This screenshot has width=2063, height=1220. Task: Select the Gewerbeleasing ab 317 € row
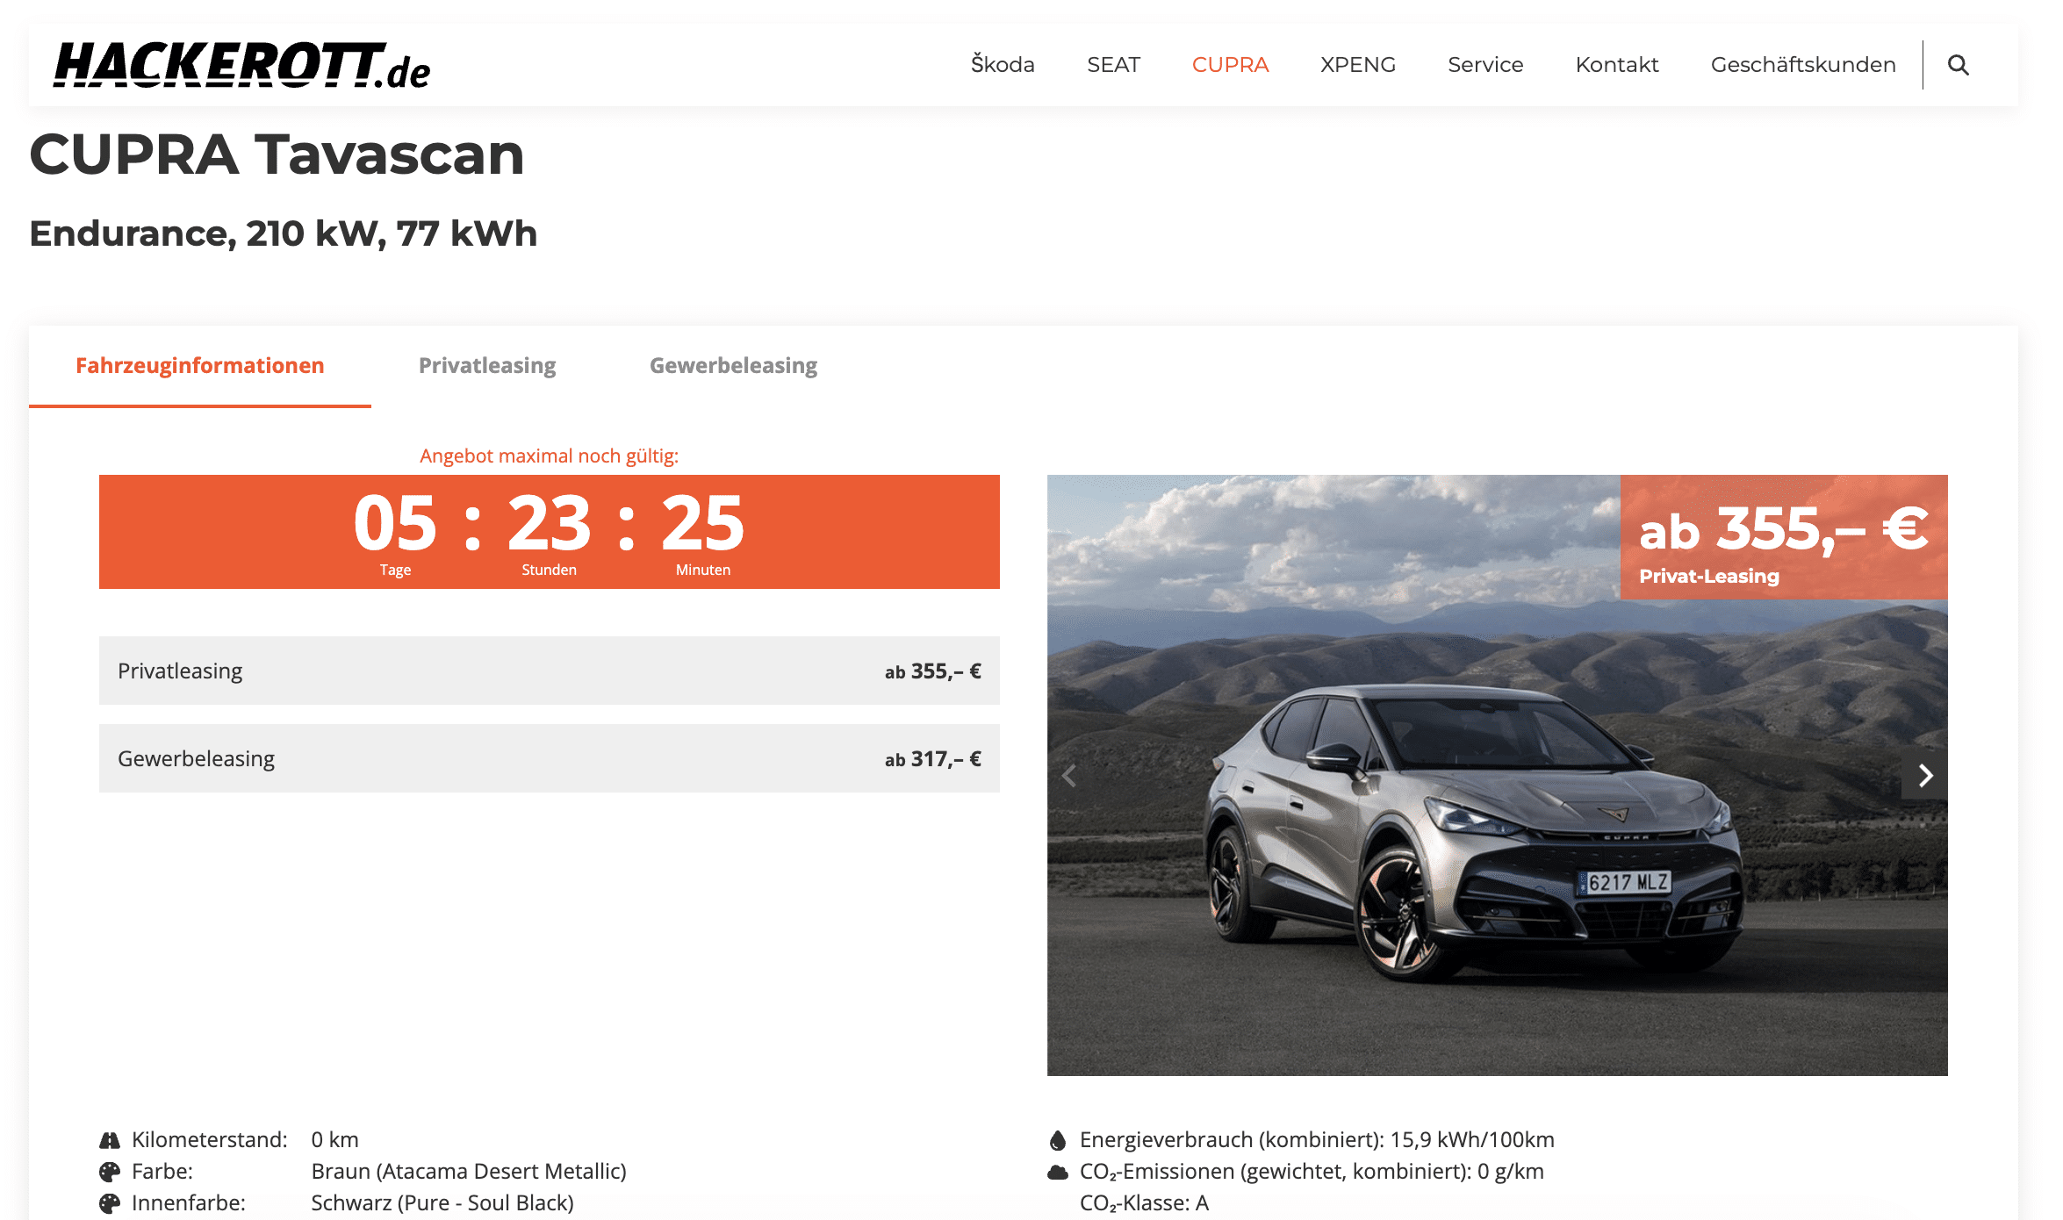click(x=550, y=758)
